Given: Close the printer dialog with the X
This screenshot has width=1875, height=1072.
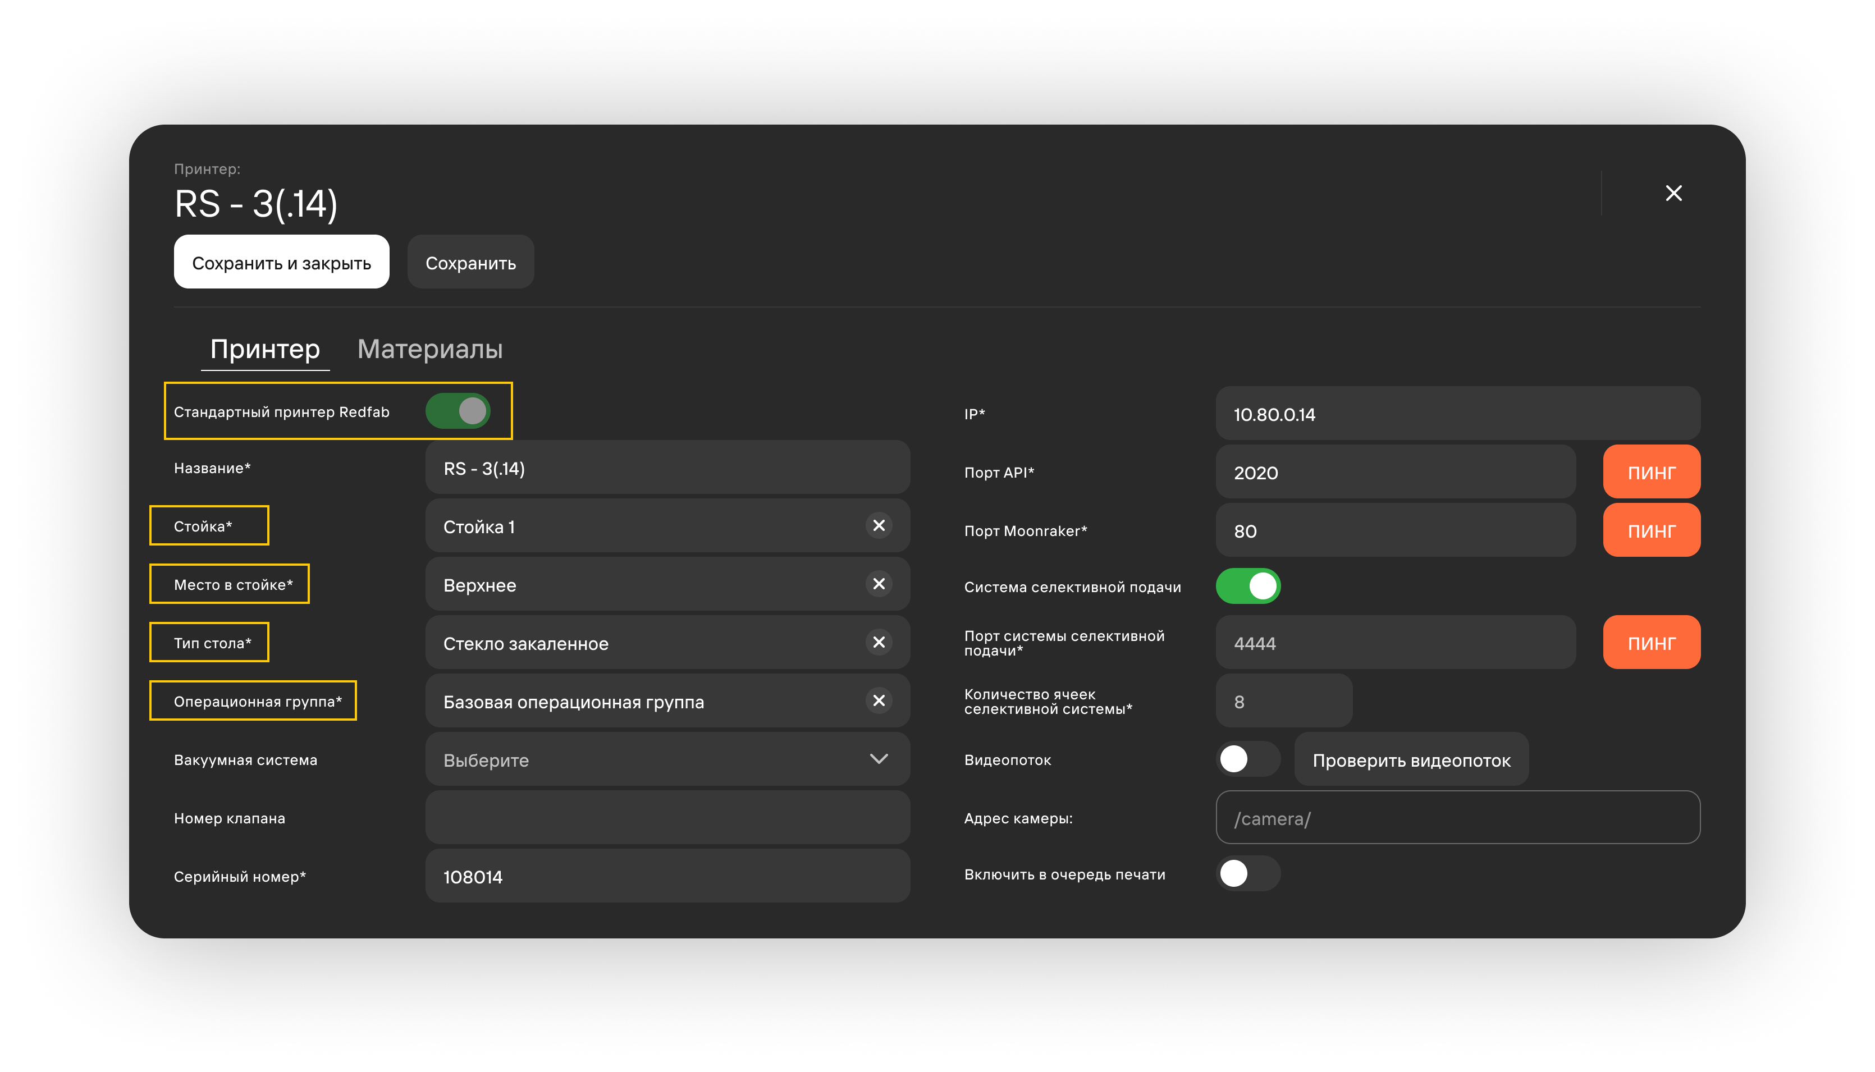Looking at the screenshot, I should [1673, 193].
